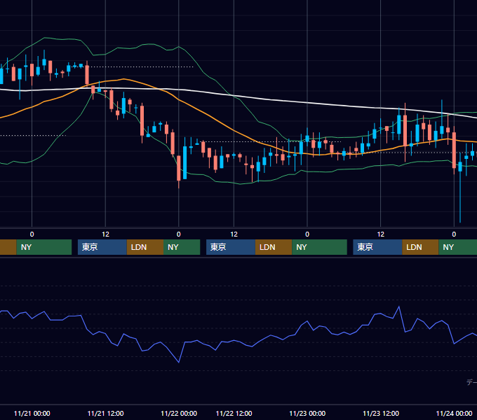This screenshot has width=477, height=420.
Task: Click the 11/23 00:00 time axis label
Action: (x=307, y=413)
